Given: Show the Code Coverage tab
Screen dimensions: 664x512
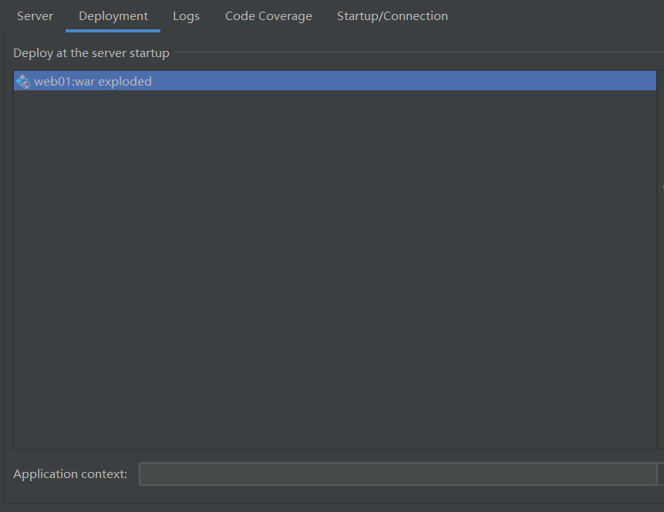Looking at the screenshot, I should (x=268, y=15).
